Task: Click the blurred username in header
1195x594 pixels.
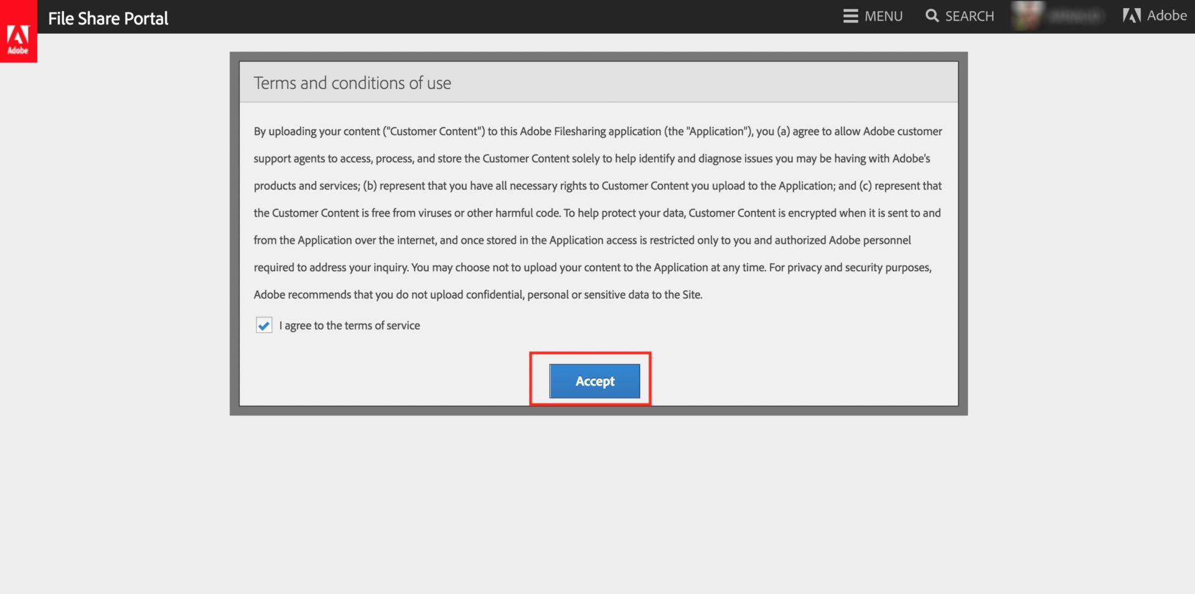Action: pos(1075,16)
